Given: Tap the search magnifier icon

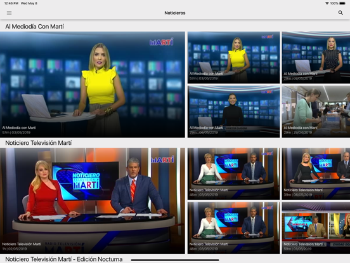Looking at the screenshot, I should tap(340, 13).
